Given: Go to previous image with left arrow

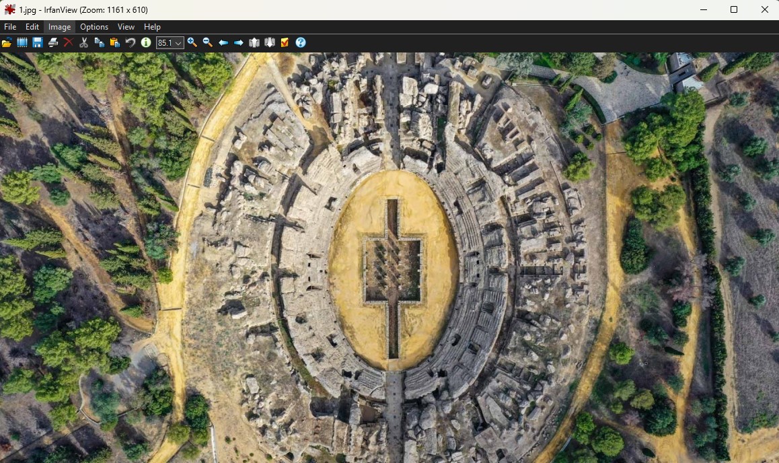Looking at the screenshot, I should [x=223, y=42].
